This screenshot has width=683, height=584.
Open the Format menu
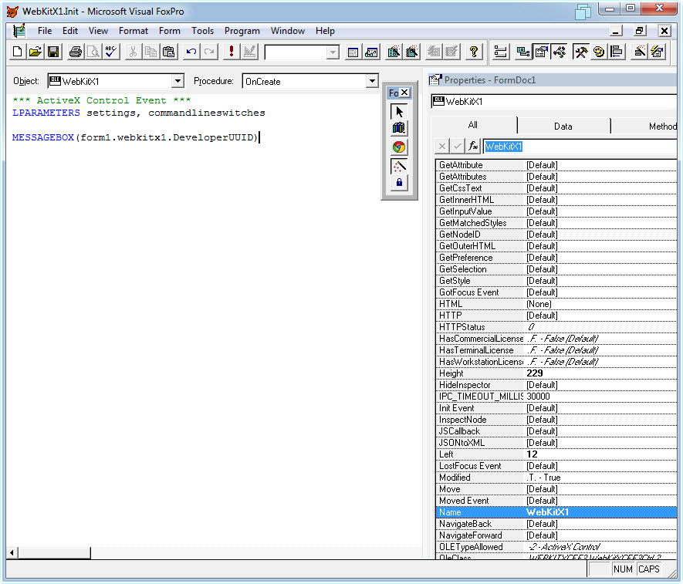[134, 31]
